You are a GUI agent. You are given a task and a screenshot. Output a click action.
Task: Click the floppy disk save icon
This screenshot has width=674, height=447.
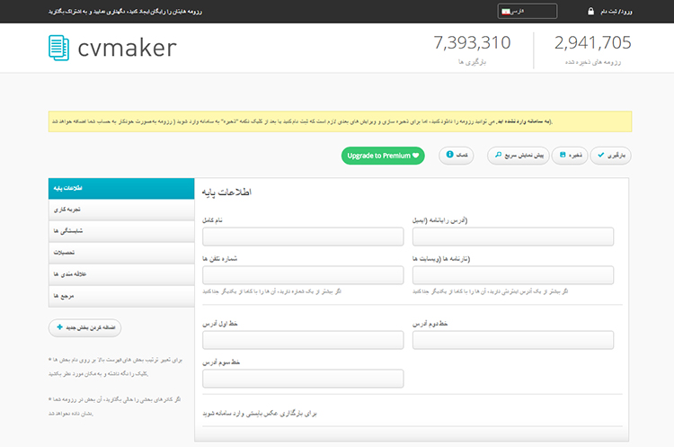coord(563,155)
